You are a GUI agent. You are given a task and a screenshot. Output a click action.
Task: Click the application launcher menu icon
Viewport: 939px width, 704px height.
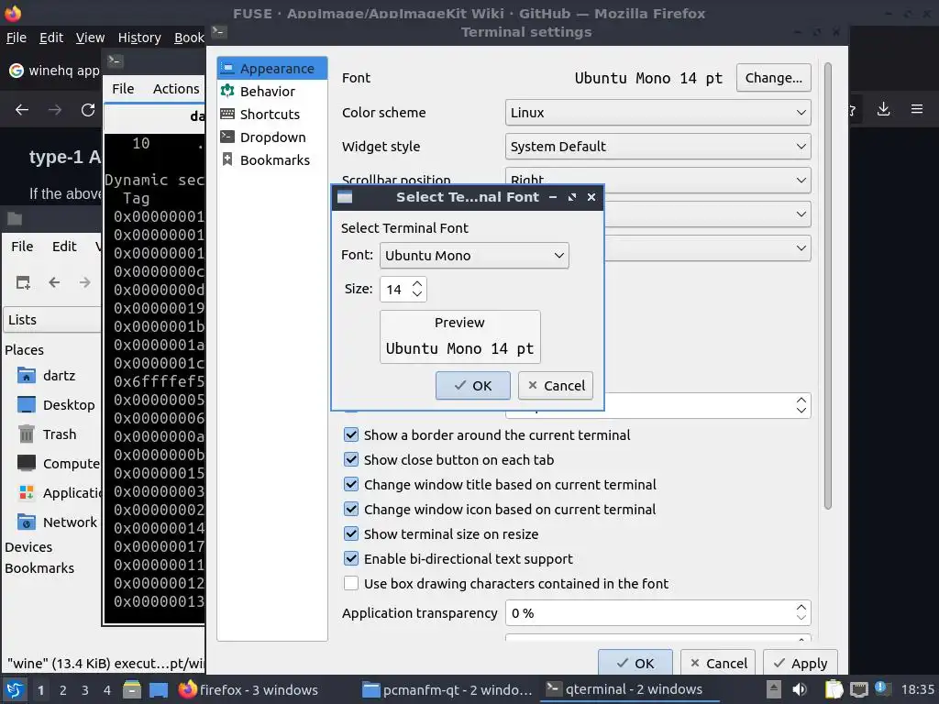click(15, 689)
